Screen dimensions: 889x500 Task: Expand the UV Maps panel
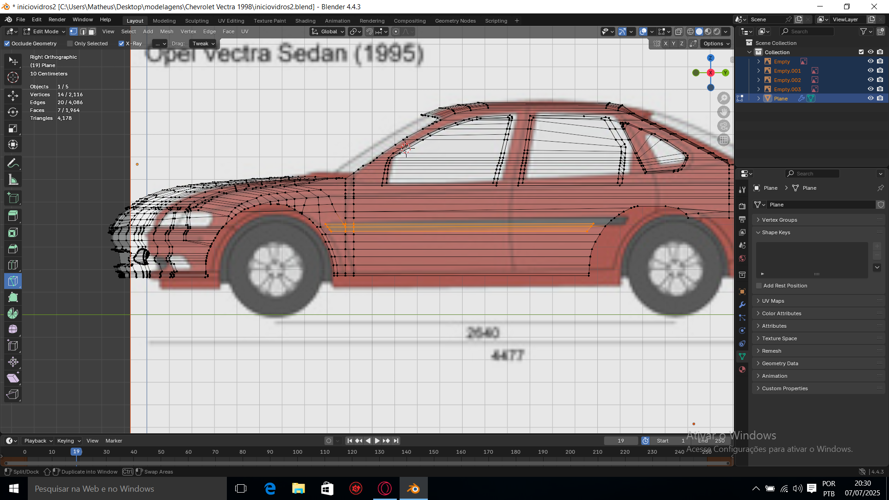(773, 301)
